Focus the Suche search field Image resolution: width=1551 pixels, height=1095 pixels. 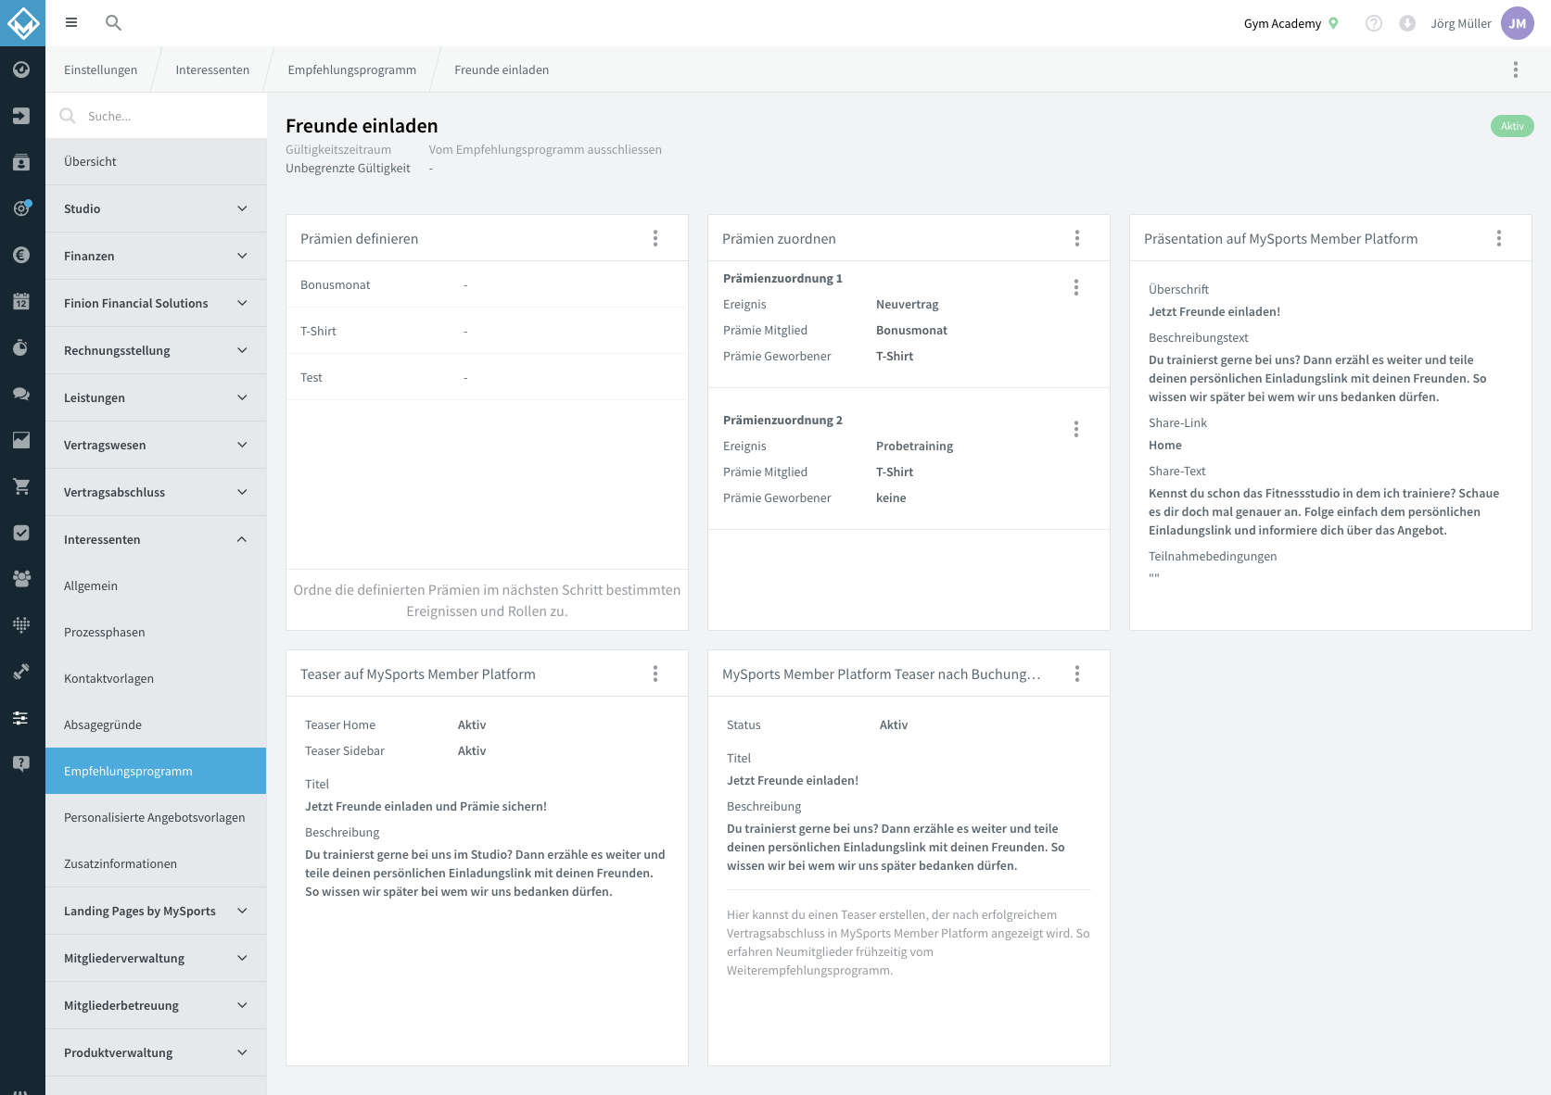156,116
